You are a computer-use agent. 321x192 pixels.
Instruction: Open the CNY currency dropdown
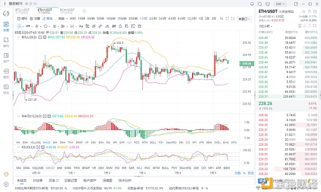pos(280,4)
